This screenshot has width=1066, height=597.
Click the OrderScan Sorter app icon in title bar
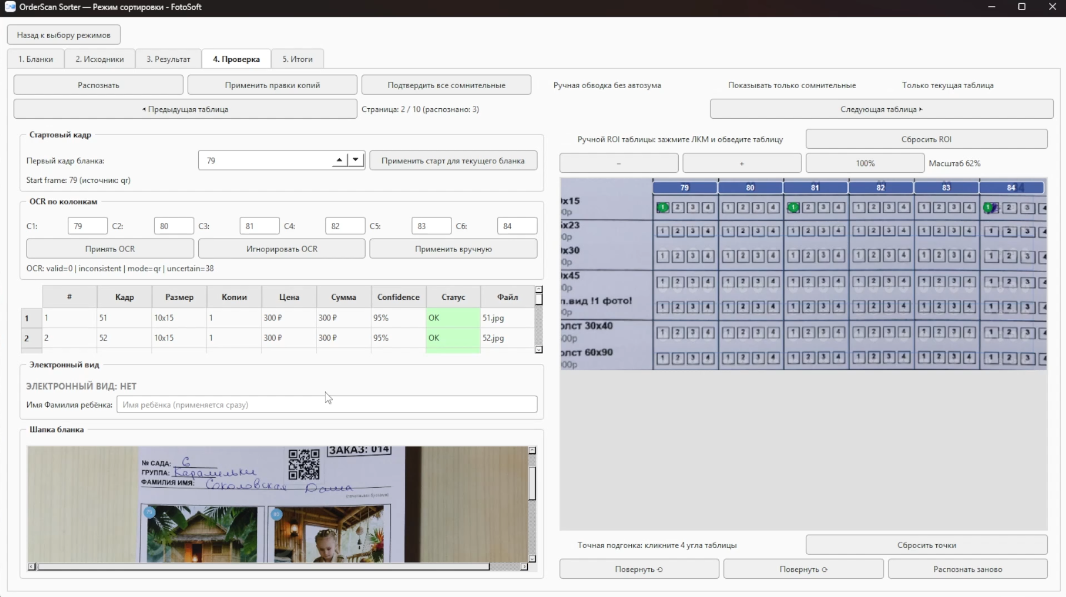[10, 7]
